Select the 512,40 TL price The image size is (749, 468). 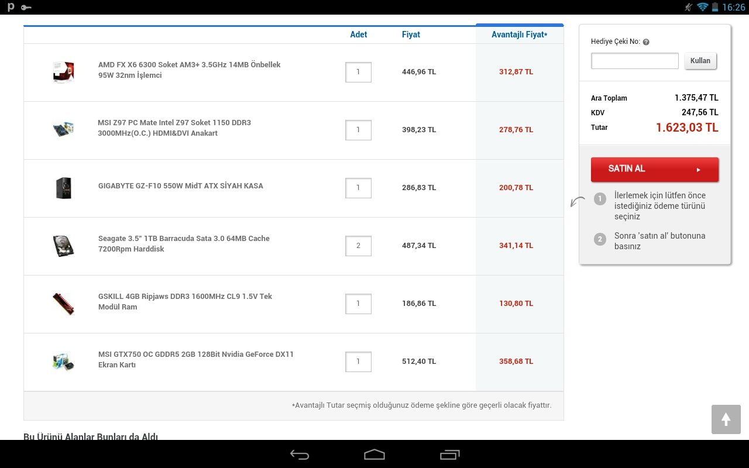coord(419,362)
